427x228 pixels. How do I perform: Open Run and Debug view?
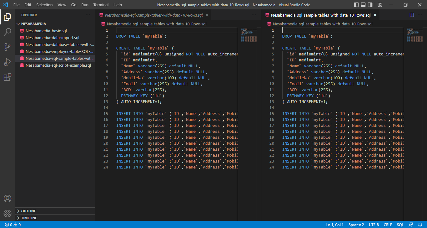pos(8,62)
